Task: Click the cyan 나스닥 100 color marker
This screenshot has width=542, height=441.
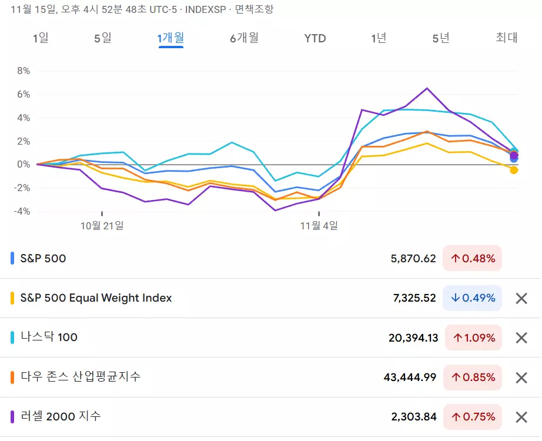Action: (x=12, y=338)
